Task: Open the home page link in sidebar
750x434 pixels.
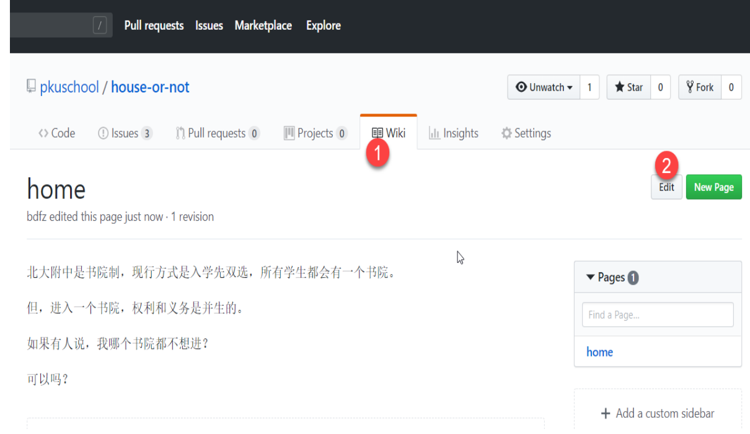Action: point(599,352)
